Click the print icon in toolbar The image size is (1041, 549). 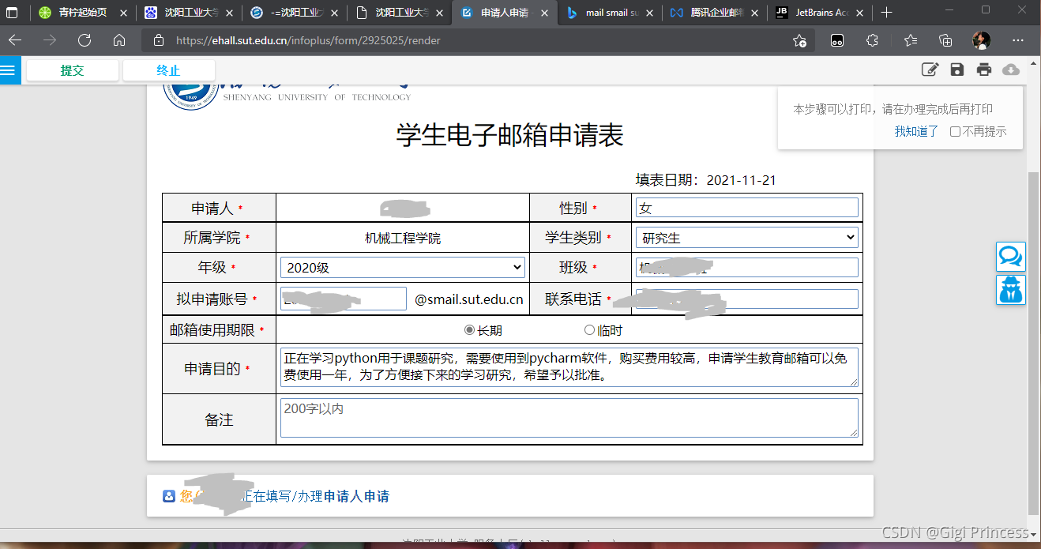(x=984, y=70)
